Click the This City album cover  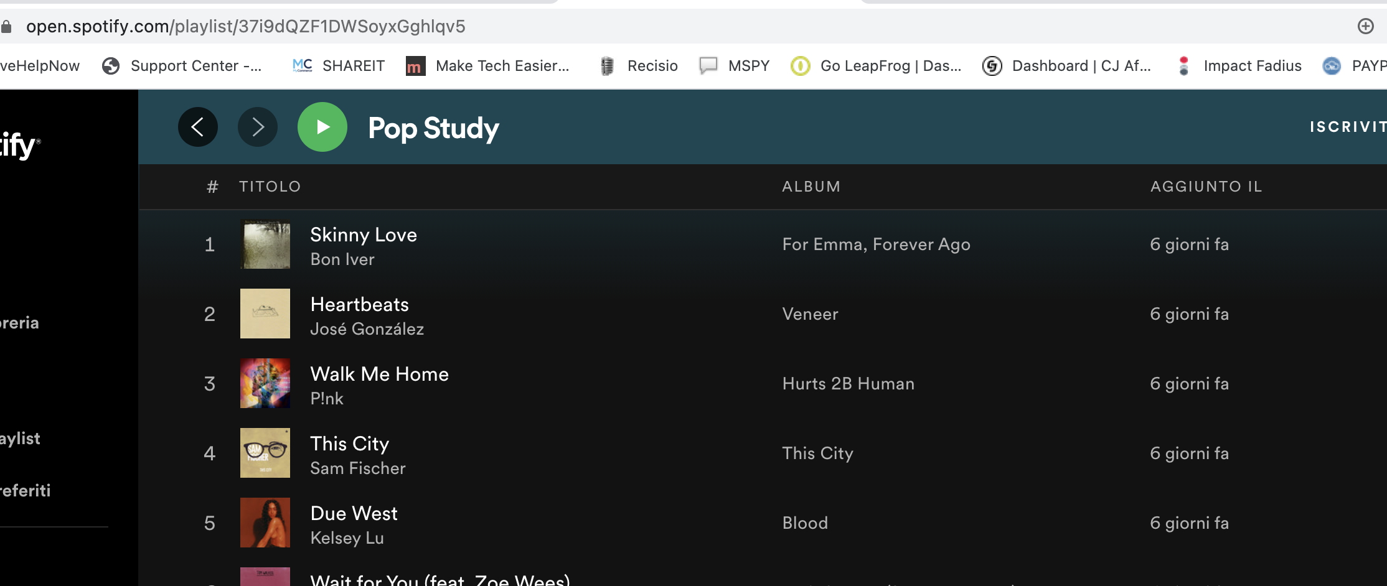[x=265, y=453]
